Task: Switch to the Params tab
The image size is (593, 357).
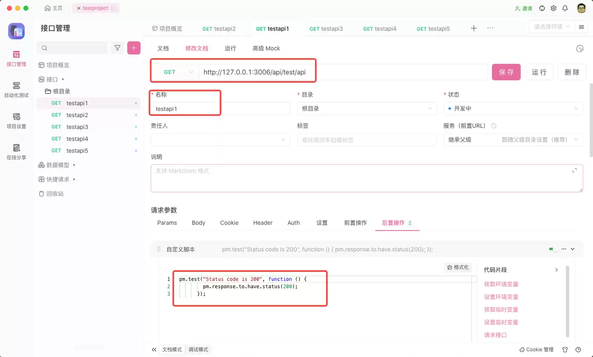Action: tap(167, 223)
